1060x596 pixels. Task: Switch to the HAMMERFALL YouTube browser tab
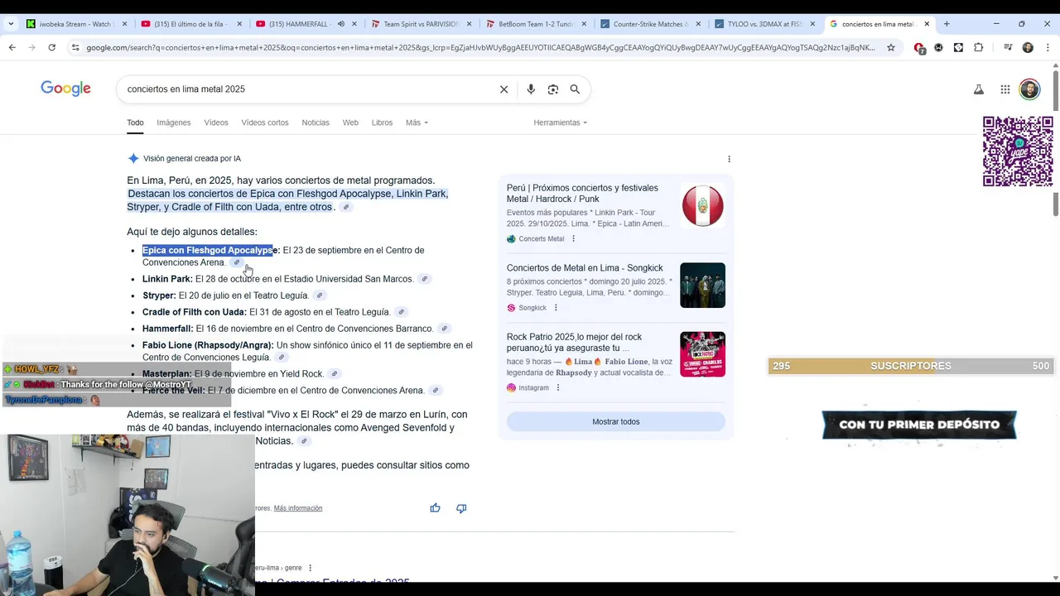tap(304, 24)
